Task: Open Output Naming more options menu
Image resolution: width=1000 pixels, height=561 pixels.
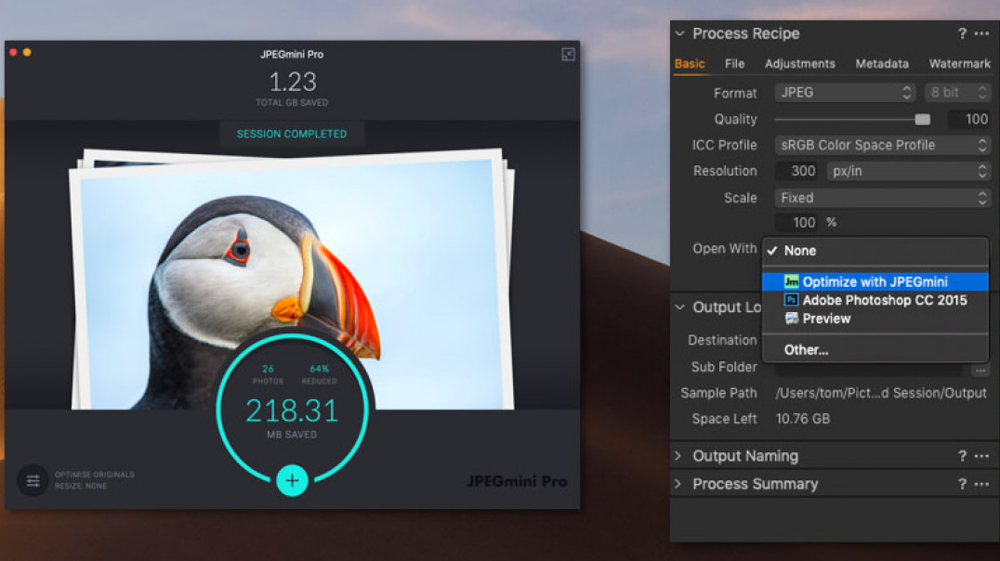Action: tap(981, 456)
